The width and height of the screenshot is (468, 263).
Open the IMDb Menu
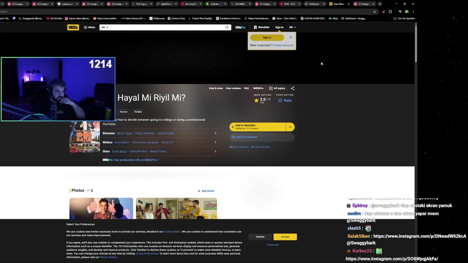[89, 27]
